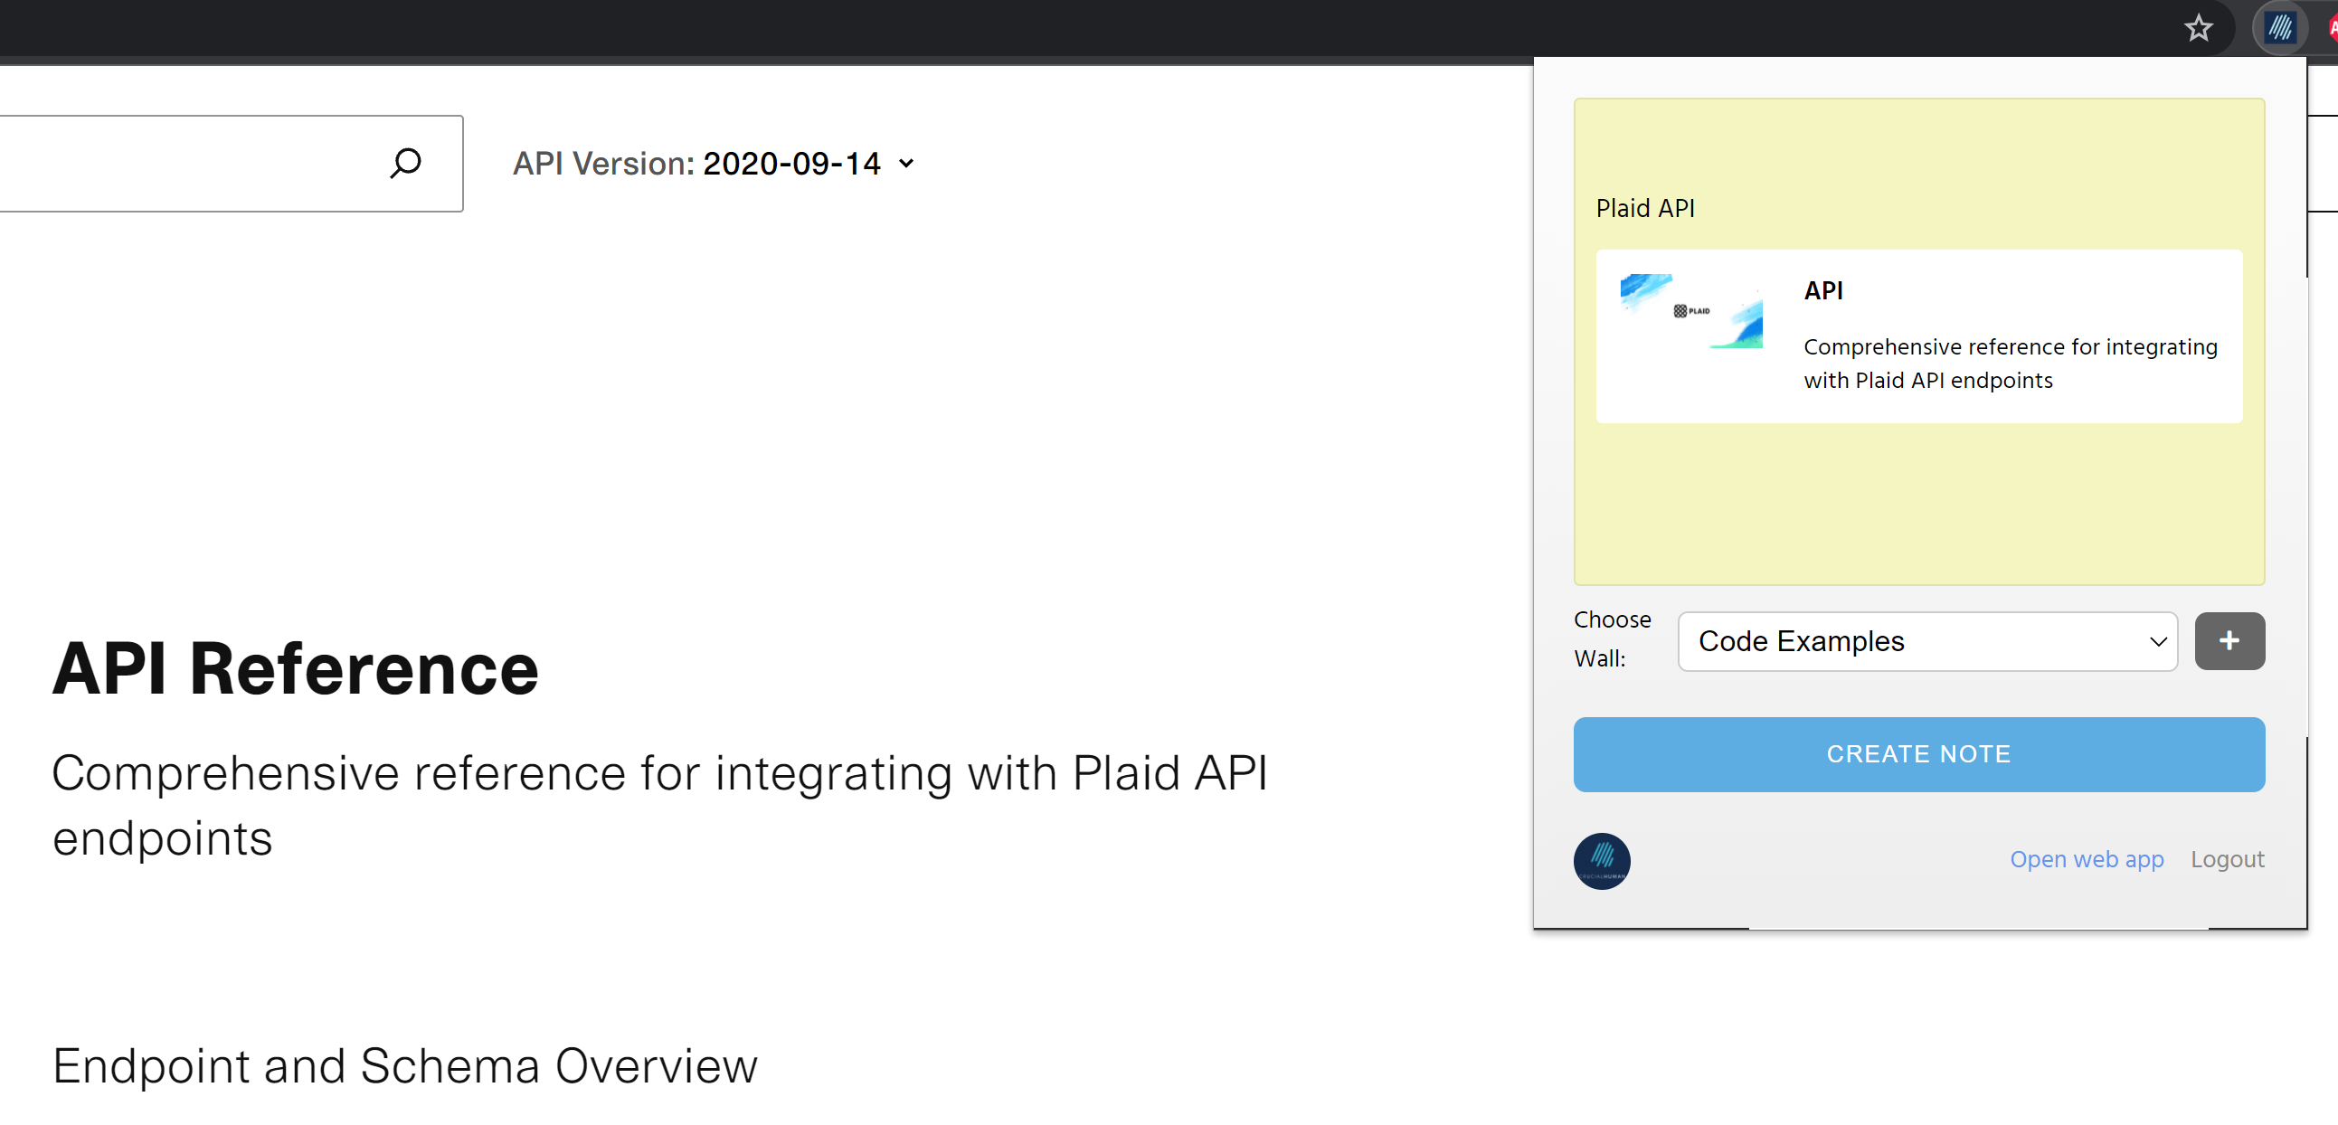
Task: Click the Endpoint and Schema Overview heading
Action: click(x=405, y=1066)
